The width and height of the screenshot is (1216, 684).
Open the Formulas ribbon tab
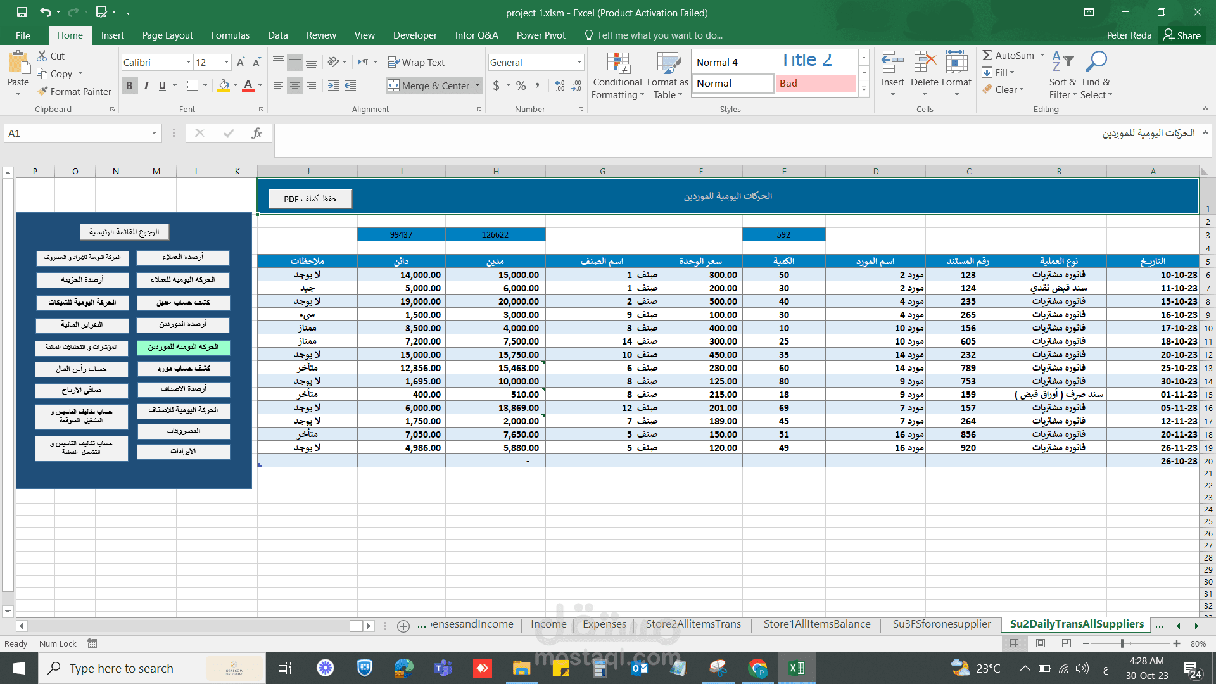(x=230, y=35)
